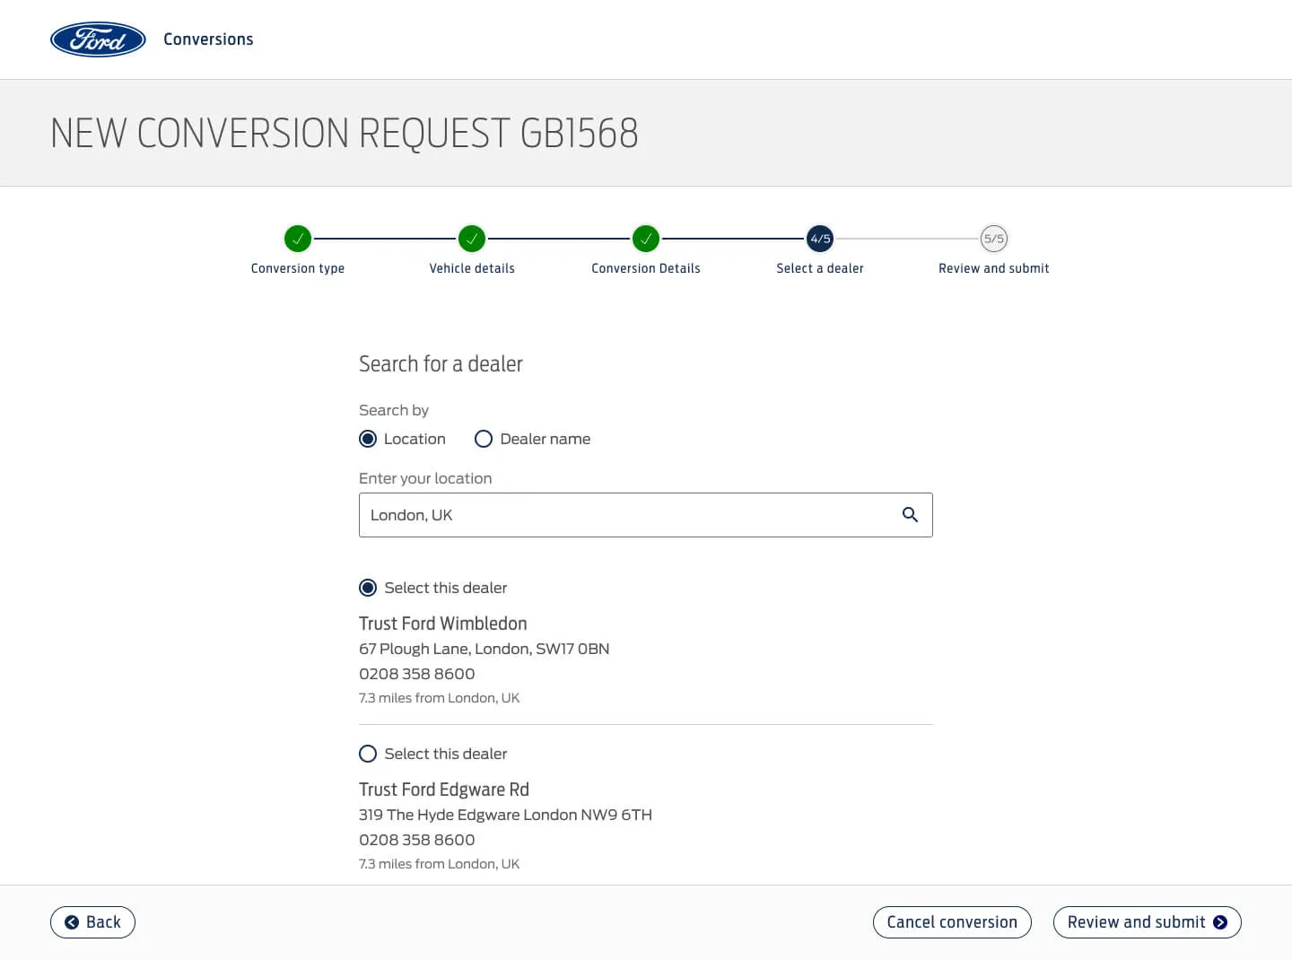Click the Search for a dealer heading
The image size is (1292, 960).
pos(441,364)
